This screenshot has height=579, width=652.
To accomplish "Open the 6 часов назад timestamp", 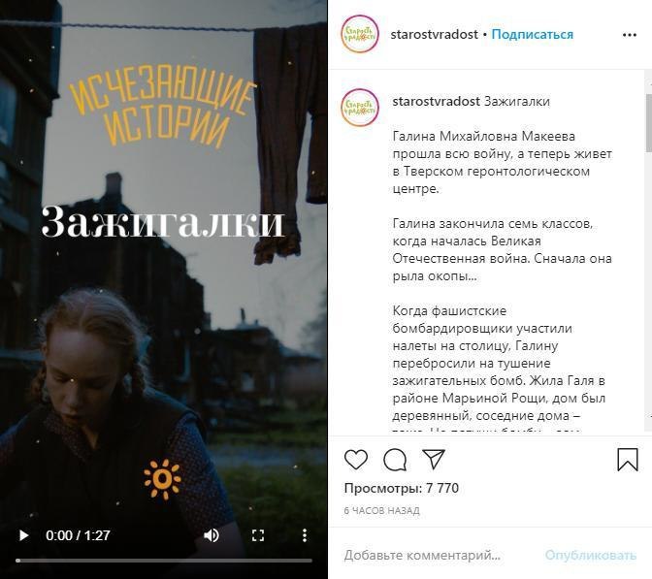I will [381, 511].
